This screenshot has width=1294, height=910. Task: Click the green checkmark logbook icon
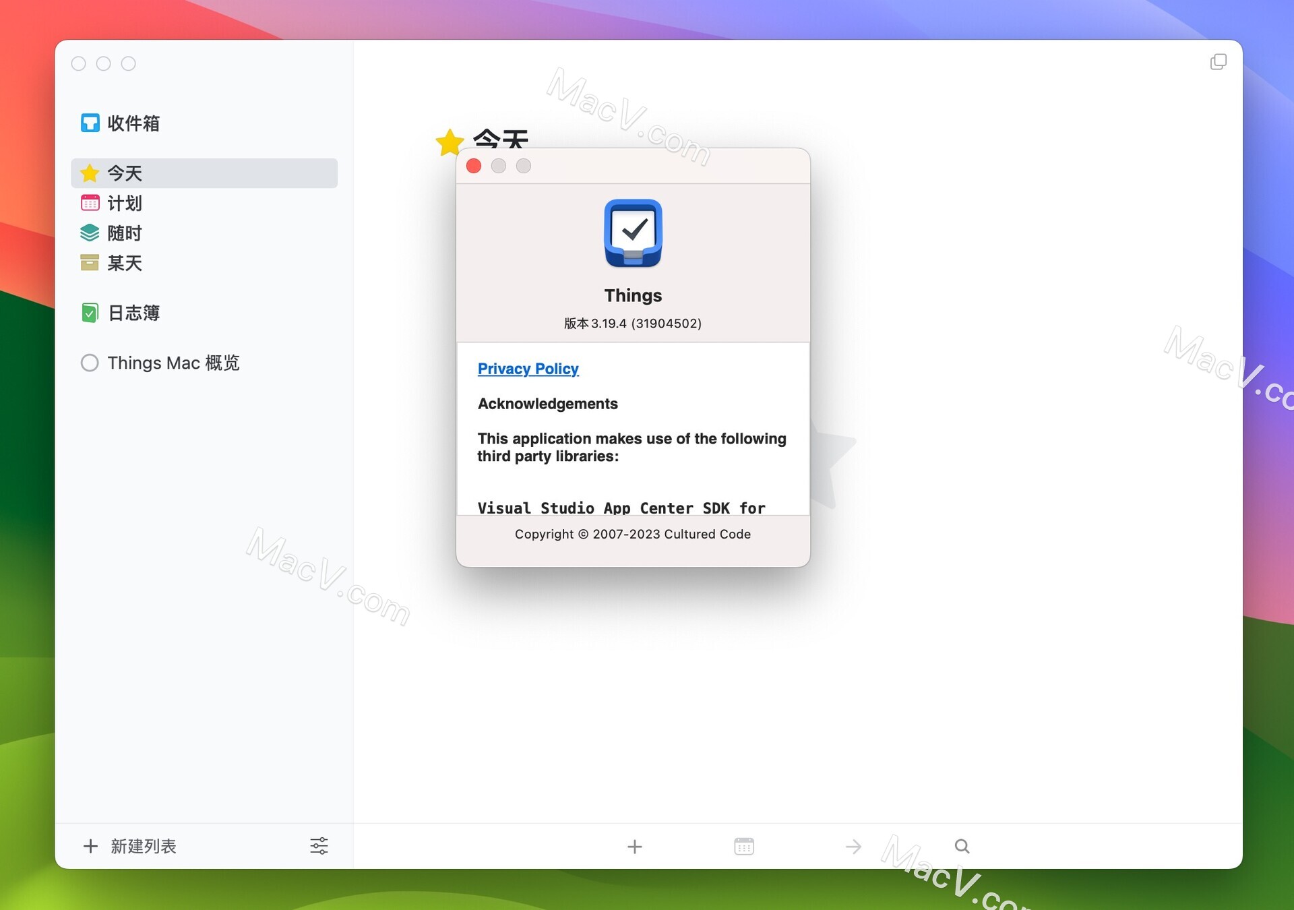pyautogui.click(x=90, y=313)
